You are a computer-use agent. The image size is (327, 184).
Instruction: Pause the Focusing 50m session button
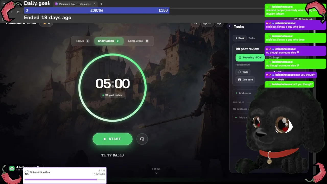pyautogui.click(x=250, y=57)
